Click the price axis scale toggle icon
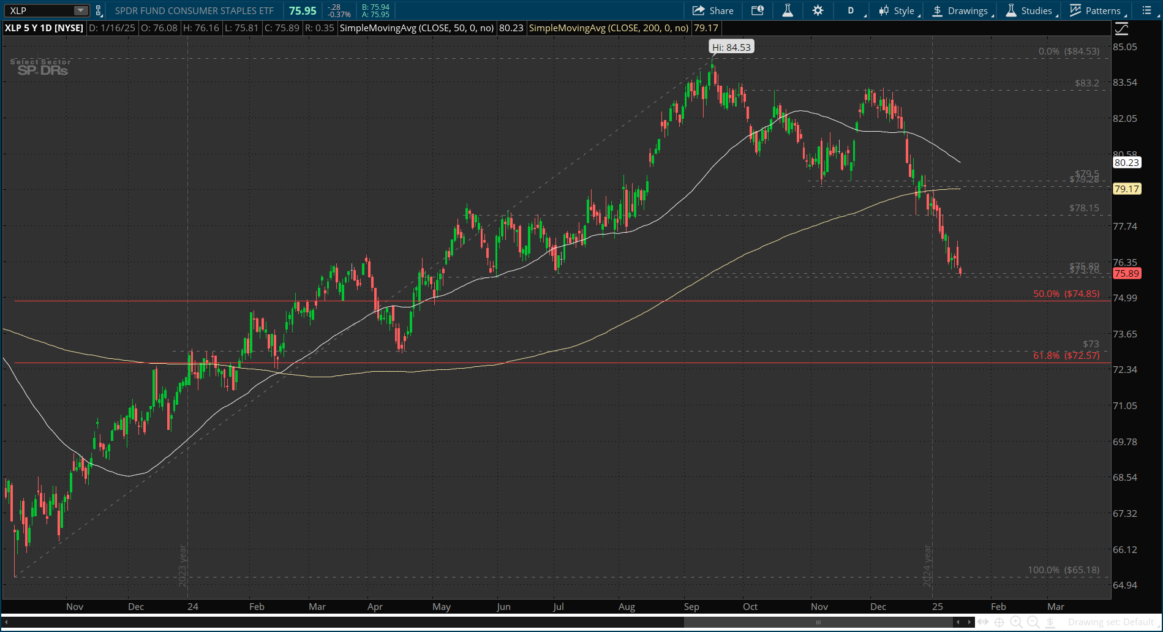The width and height of the screenshot is (1163, 632). point(1121,28)
